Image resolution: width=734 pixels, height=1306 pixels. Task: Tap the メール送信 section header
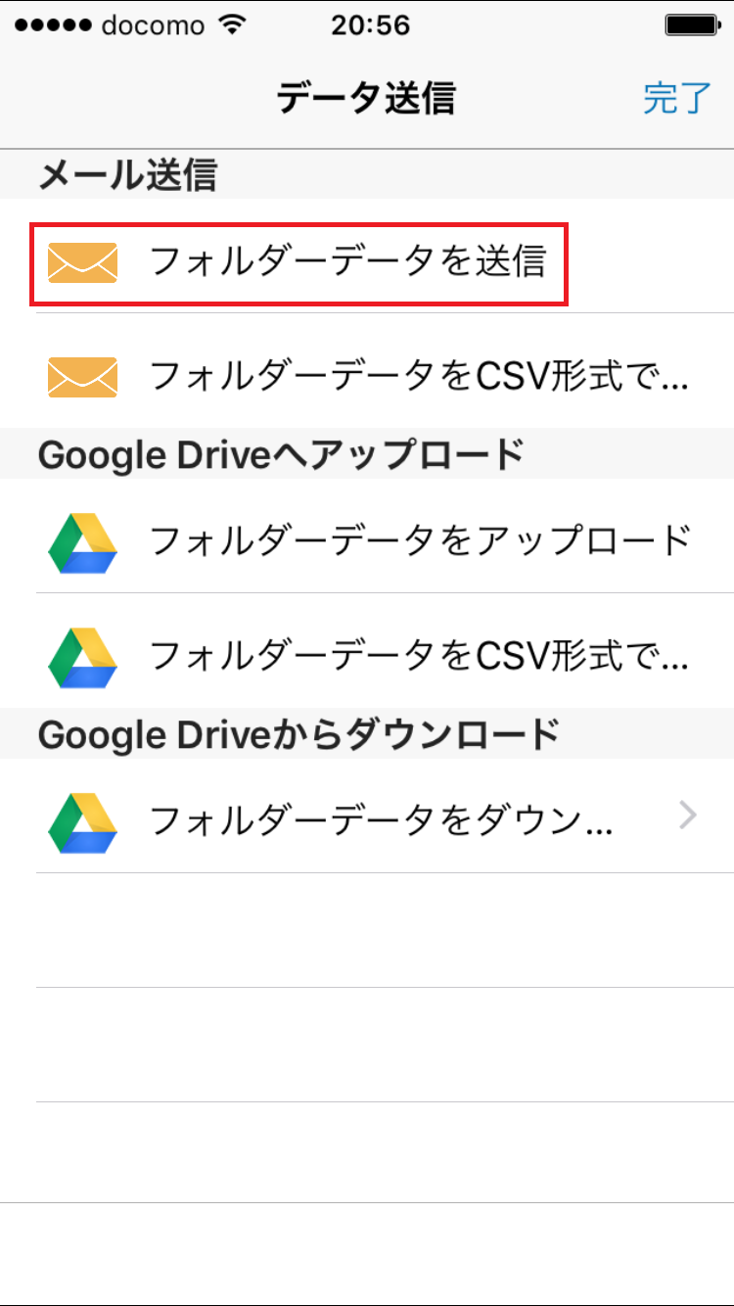coord(127,175)
